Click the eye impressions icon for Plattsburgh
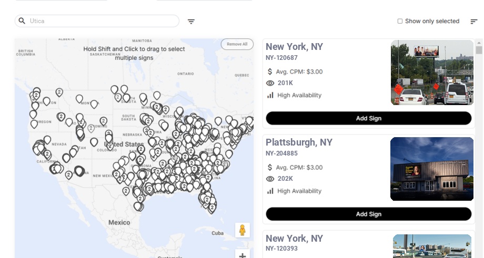 click(x=270, y=179)
